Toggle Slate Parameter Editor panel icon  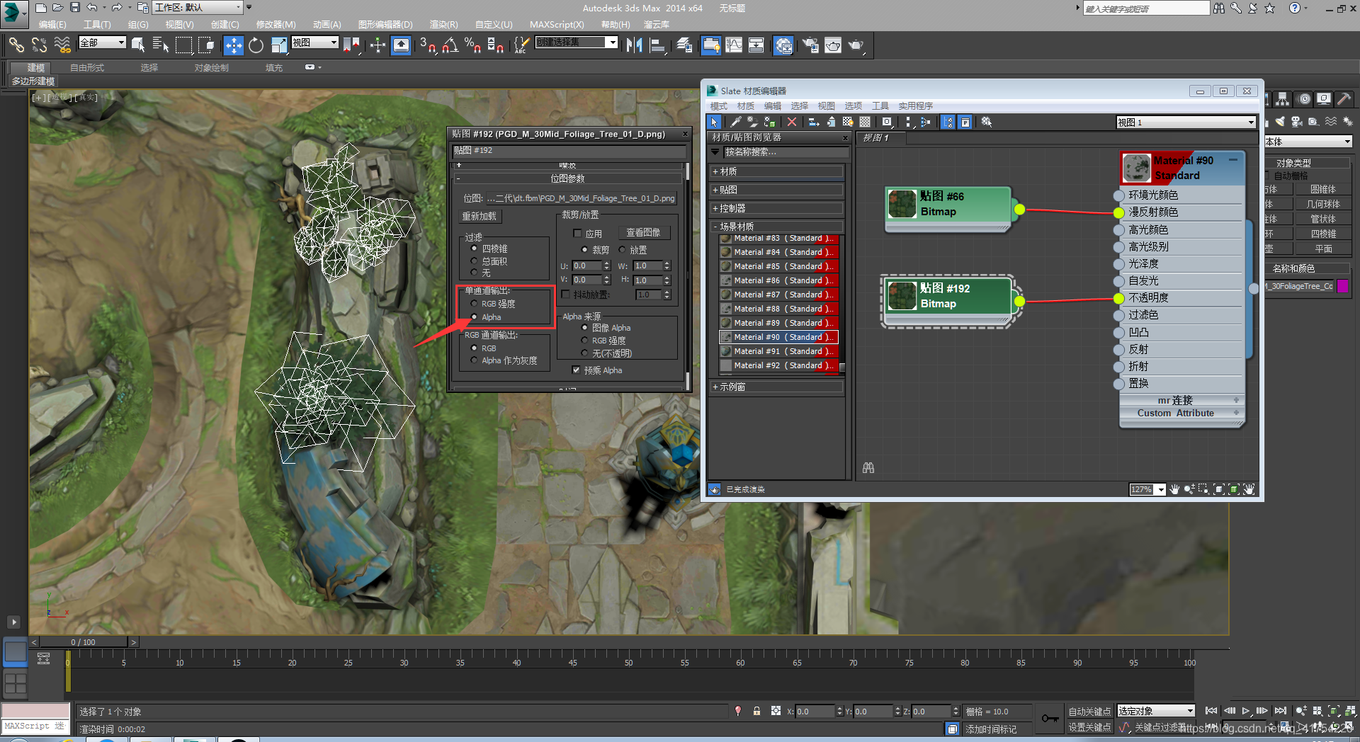point(965,122)
